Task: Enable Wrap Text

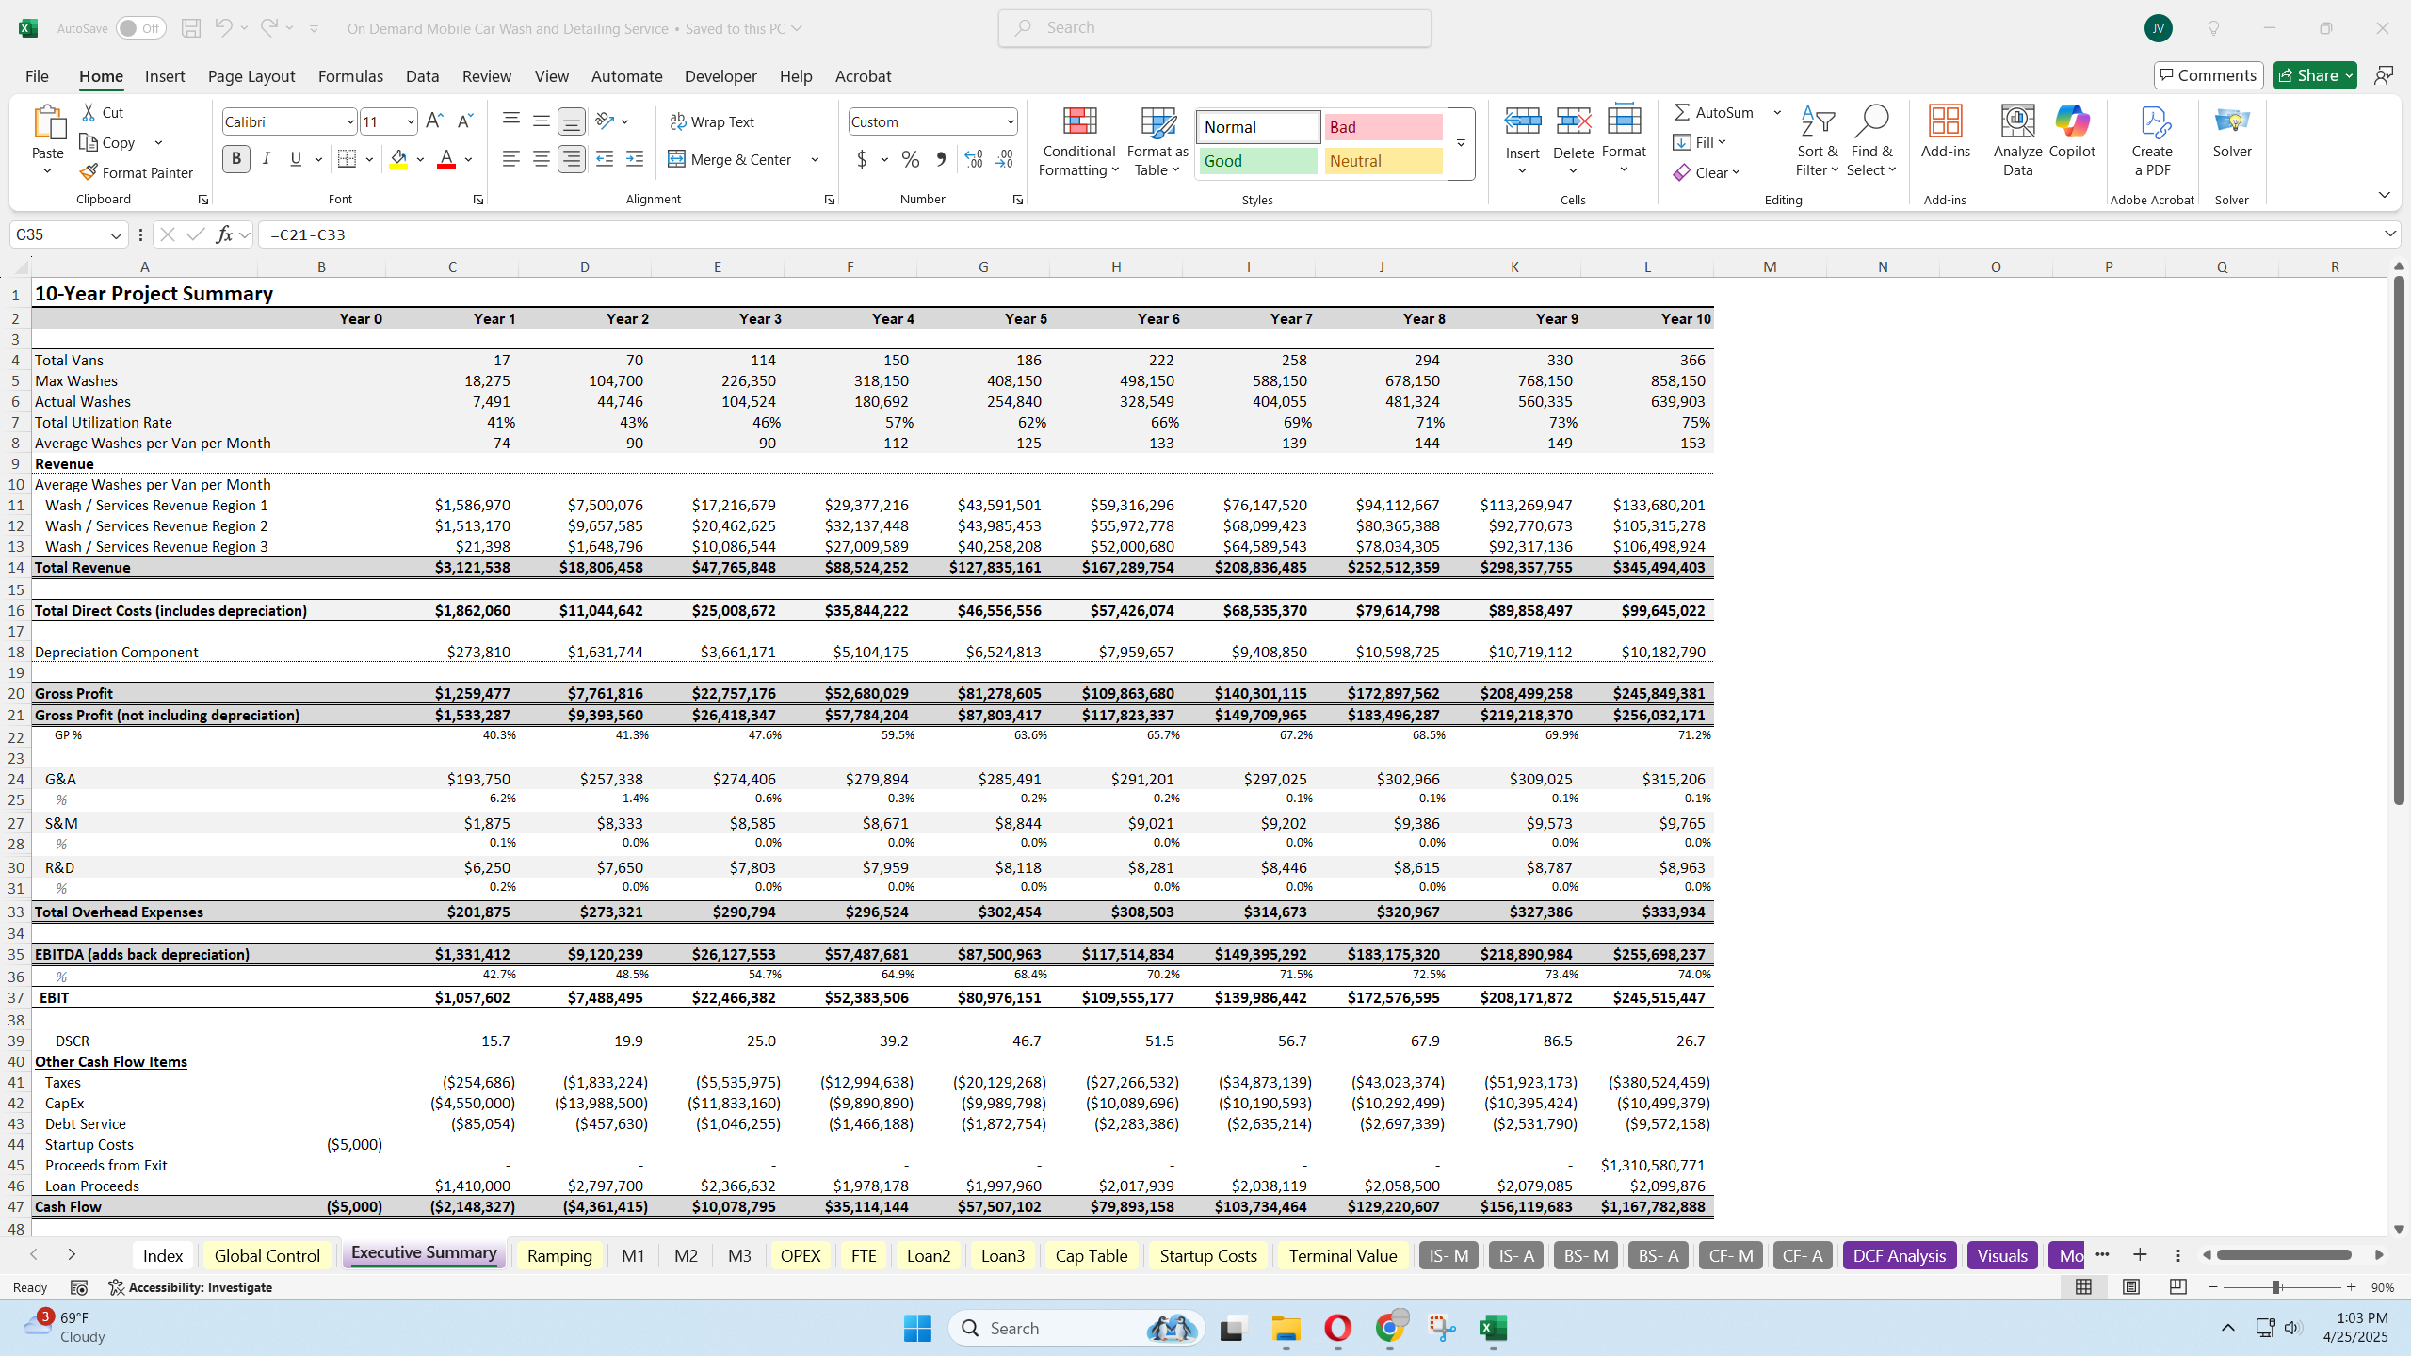Action: [x=712, y=121]
